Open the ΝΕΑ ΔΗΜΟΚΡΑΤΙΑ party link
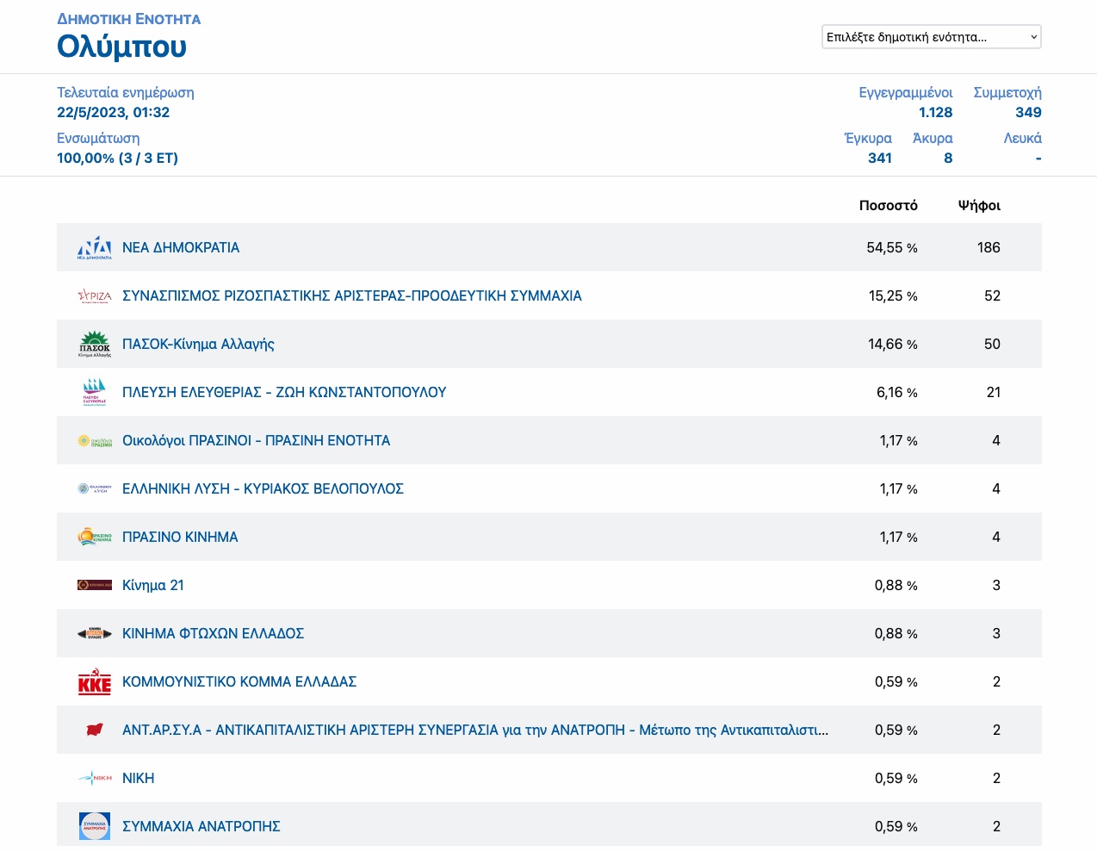Viewport: 1097px width, 852px height. tap(181, 247)
